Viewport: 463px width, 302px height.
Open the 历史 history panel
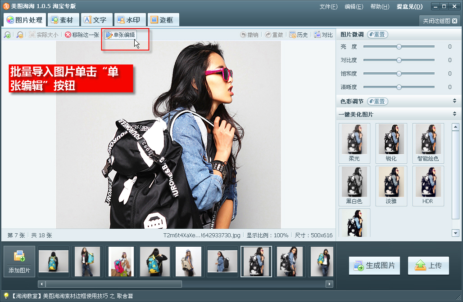[x=299, y=35]
